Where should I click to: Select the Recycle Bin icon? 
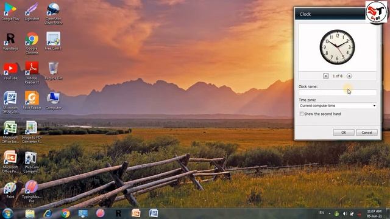[x=53, y=71]
